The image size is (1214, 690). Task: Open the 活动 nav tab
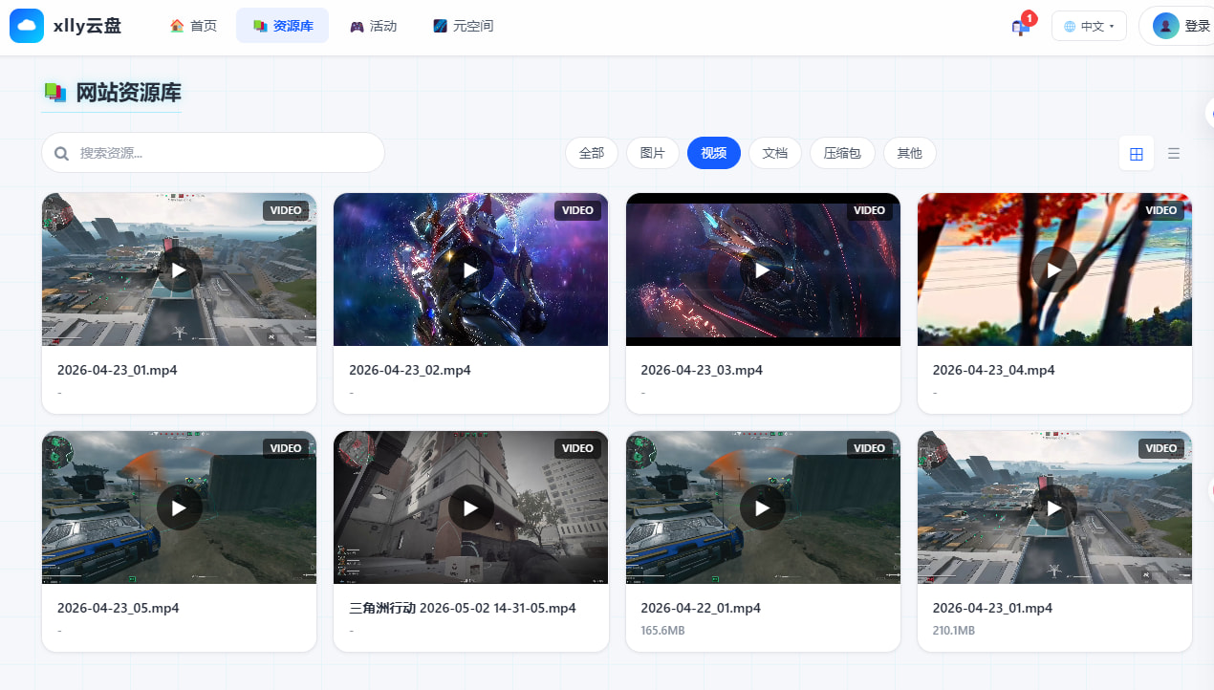click(x=373, y=26)
